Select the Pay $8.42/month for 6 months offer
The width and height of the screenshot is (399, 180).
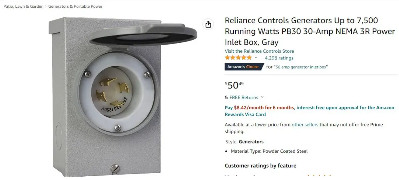click(259, 108)
